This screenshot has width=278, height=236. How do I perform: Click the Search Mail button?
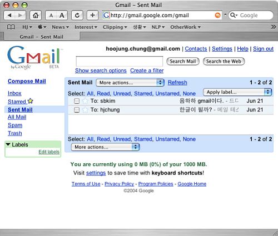(x=183, y=61)
